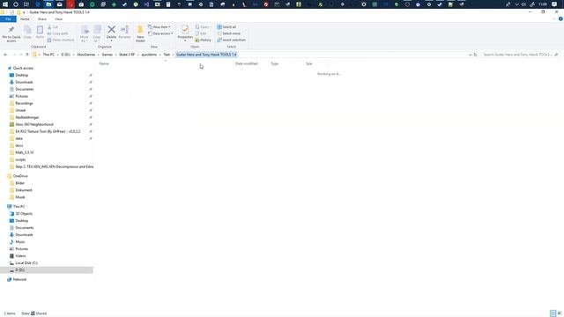Select OneDrive in navigation pane
This screenshot has width=564, height=317.
pos(20,176)
